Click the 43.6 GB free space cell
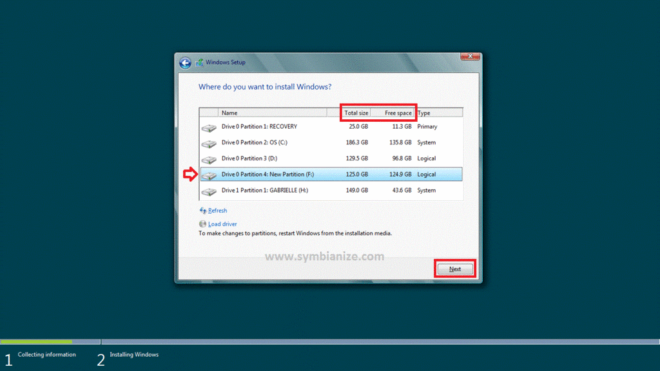This screenshot has width=660, height=371. click(402, 191)
